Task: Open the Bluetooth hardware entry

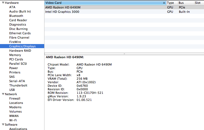Action: (x=16, y=16)
